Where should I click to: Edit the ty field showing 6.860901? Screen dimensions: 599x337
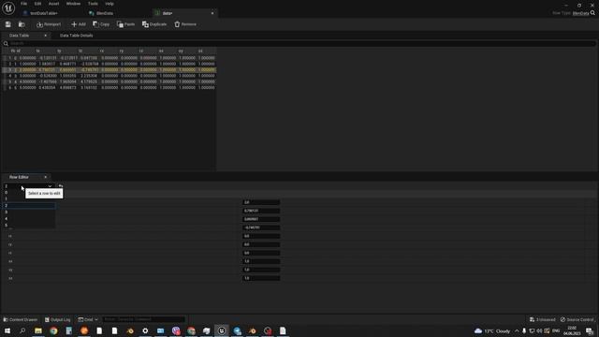click(x=261, y=219)
